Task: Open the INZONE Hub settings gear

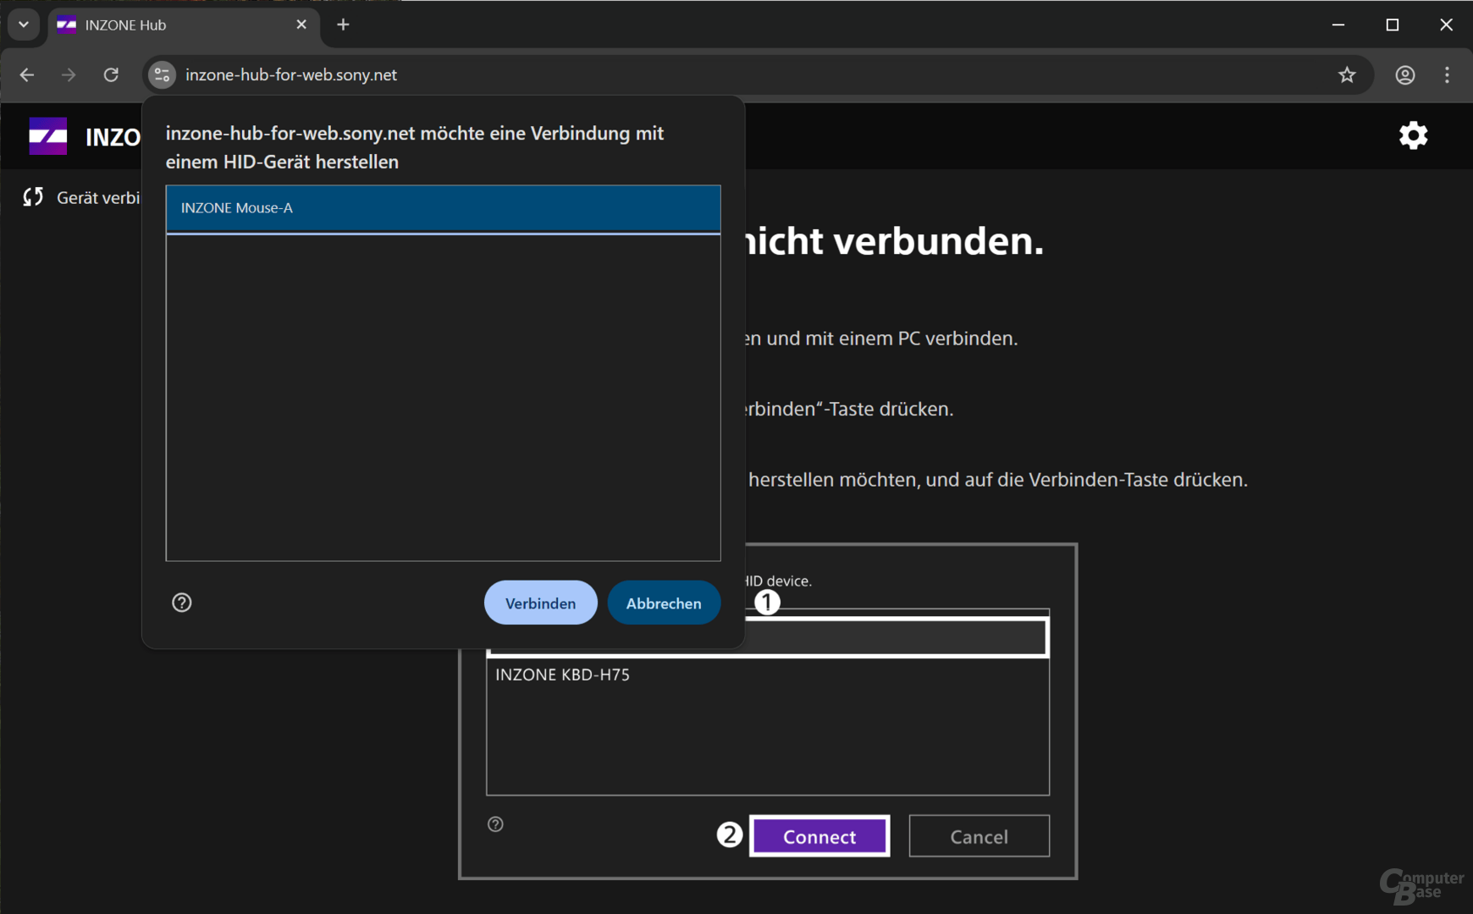Action: point(1413,135)
